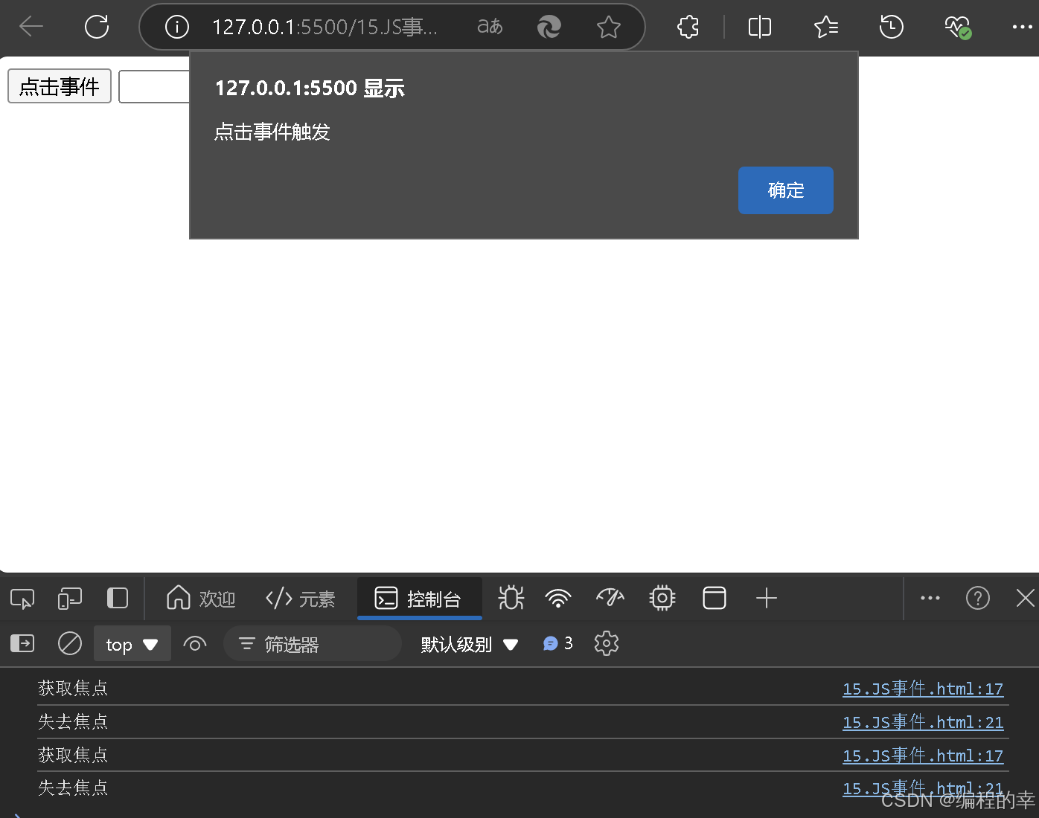Open the Sources bug icon tab
This screenshot has height=818, width=1039.
(x=511, y=598)
